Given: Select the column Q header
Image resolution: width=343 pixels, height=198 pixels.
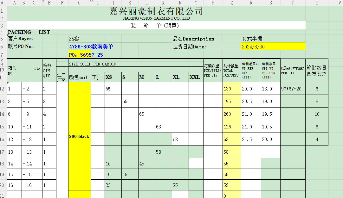Looking at the screenshot, I should click(232, 3).
